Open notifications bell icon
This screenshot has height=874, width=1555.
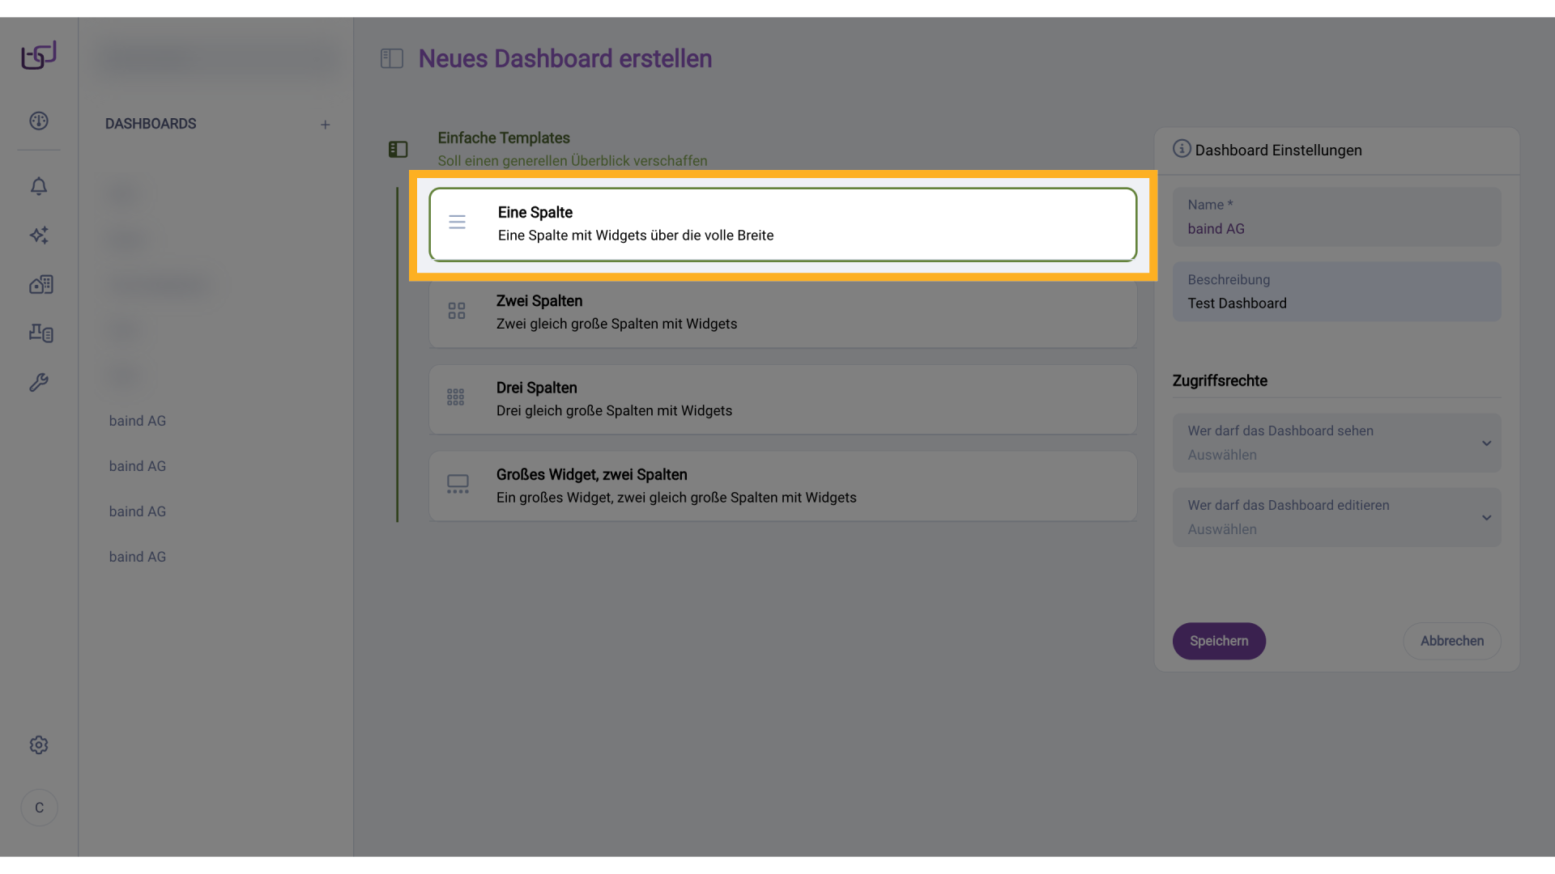pyautogui.click(x=39, y=186)
